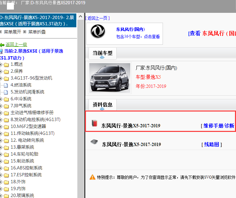Image resolution: width=236 pixels, height=198 pixels.
Task: Expand the 11.传动轴系统(4G13T) node
Action: point(1,134)
